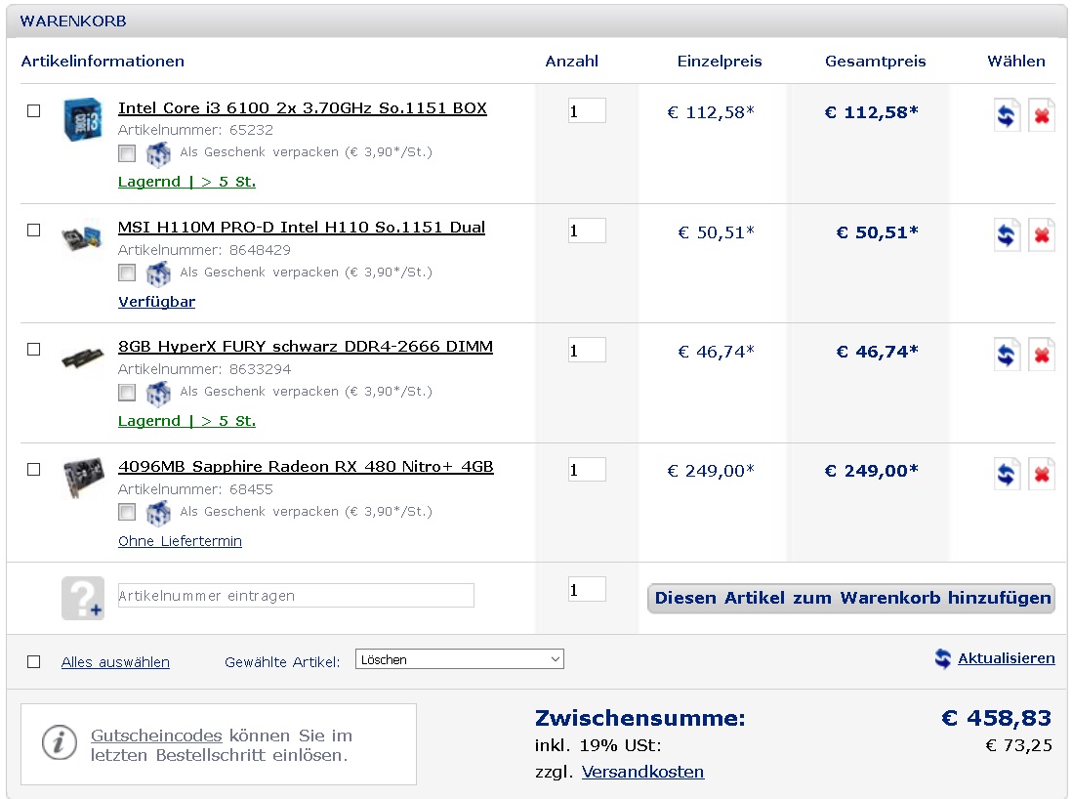1072x799 pixels.
Task: Open the Ohne Liefertermin delivery info link
Action: pos(180,541)
